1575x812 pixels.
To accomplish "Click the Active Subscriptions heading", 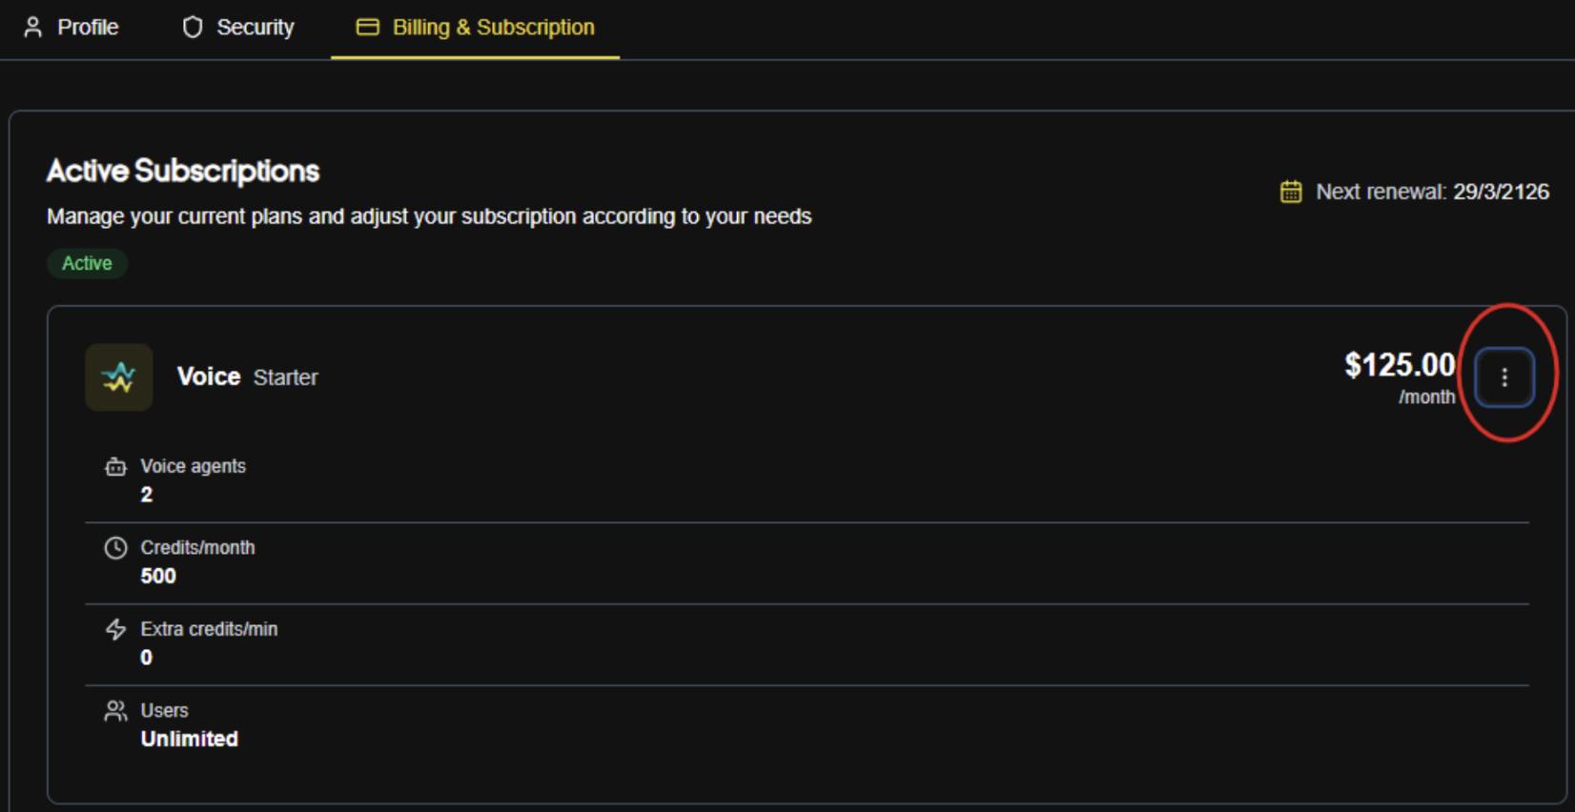I will point(183,171).
